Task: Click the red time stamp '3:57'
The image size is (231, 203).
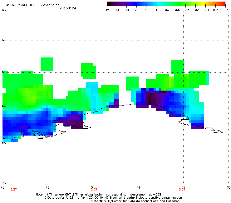Action: 13,190
